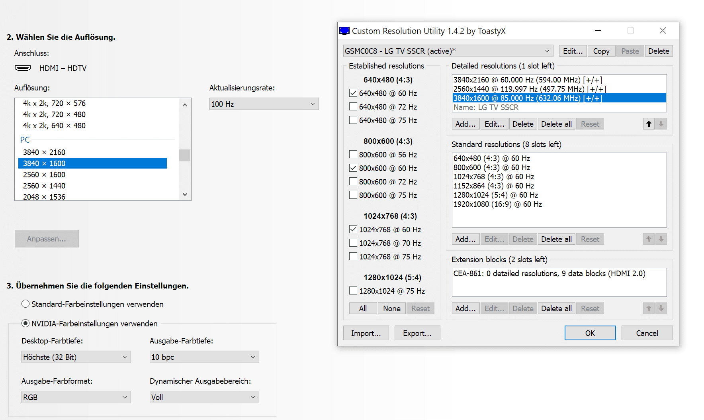Click Add... under Extension blocks

pos(465,308)
